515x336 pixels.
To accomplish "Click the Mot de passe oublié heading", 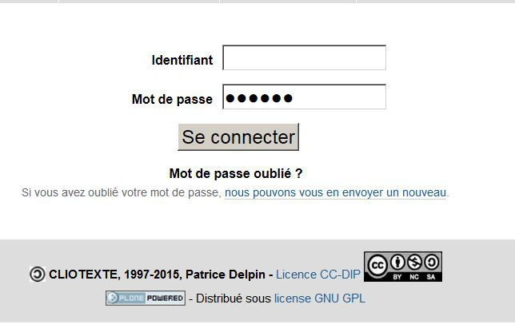I will (236, 173).
